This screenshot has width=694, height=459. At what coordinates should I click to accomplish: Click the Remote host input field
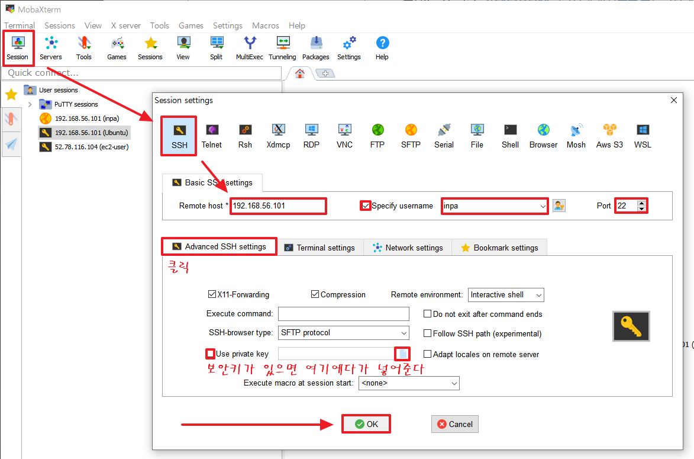point(279,206)
